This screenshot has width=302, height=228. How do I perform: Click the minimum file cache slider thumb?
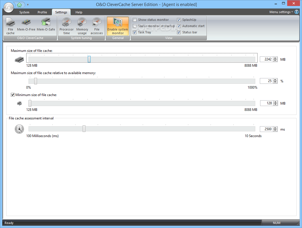(30, 103)
